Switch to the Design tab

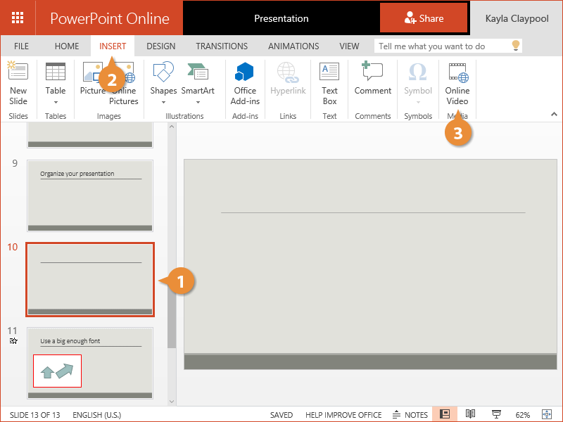coord(160,46)
